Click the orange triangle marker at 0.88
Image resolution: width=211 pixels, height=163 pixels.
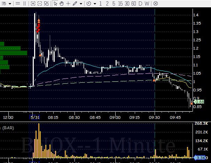click(192, 103)
